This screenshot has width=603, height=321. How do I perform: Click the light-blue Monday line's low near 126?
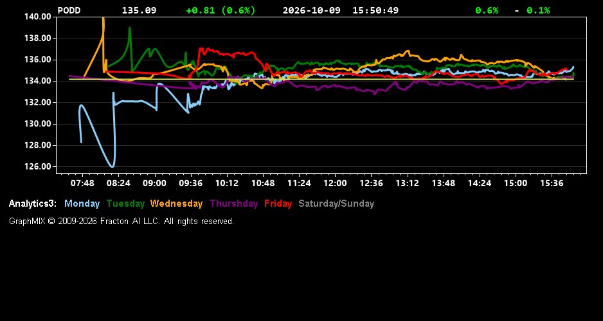(113, 166)
